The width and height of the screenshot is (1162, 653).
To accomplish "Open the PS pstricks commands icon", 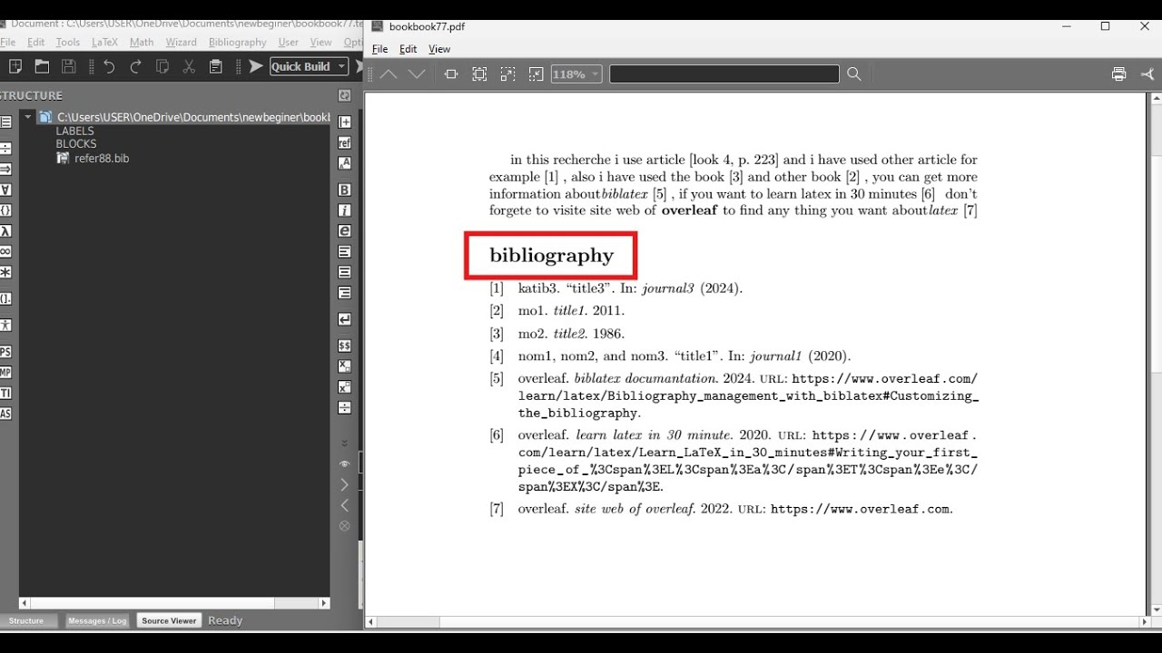I will pos(5,352).
